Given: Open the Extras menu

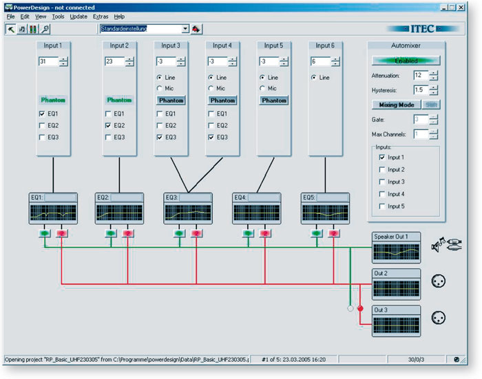Looking at the screenshot, I should 101,16.
